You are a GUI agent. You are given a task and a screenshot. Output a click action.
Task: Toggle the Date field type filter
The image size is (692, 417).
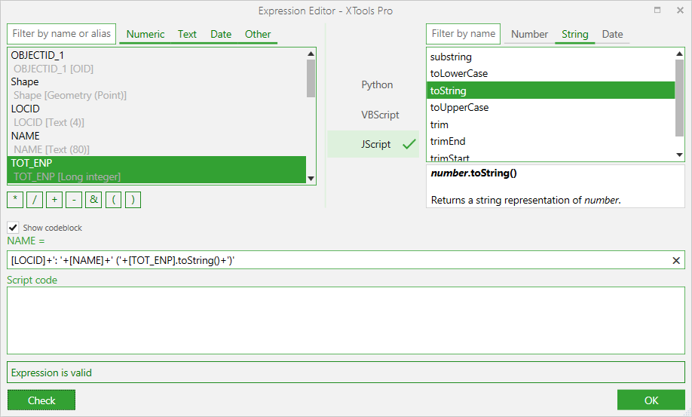pyautogui.click(x=221, y=34)
